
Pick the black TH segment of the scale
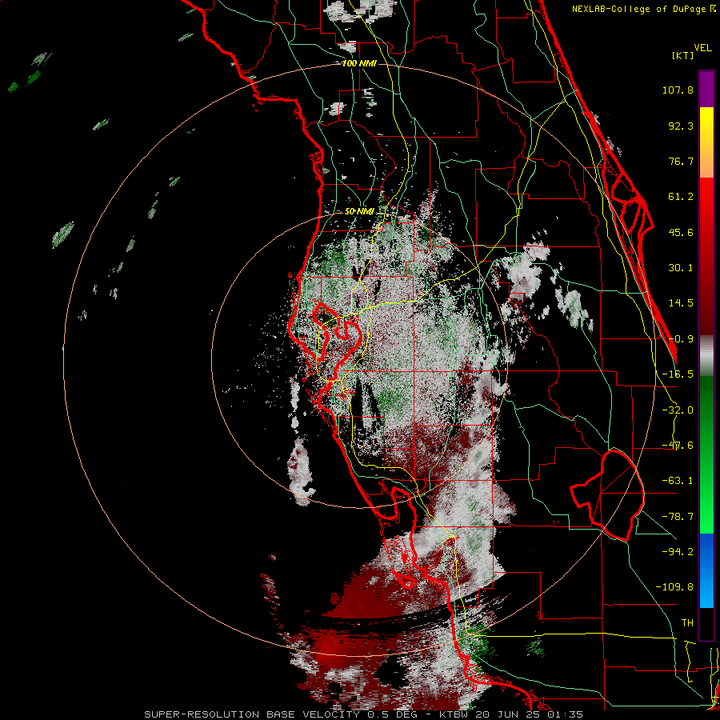click(x=706, y=623)
